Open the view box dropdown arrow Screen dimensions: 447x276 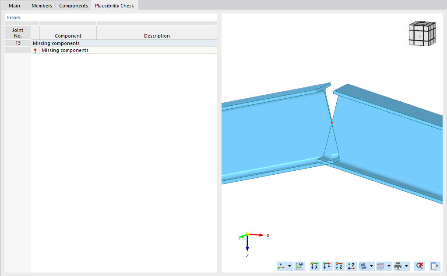pos(390,266)
